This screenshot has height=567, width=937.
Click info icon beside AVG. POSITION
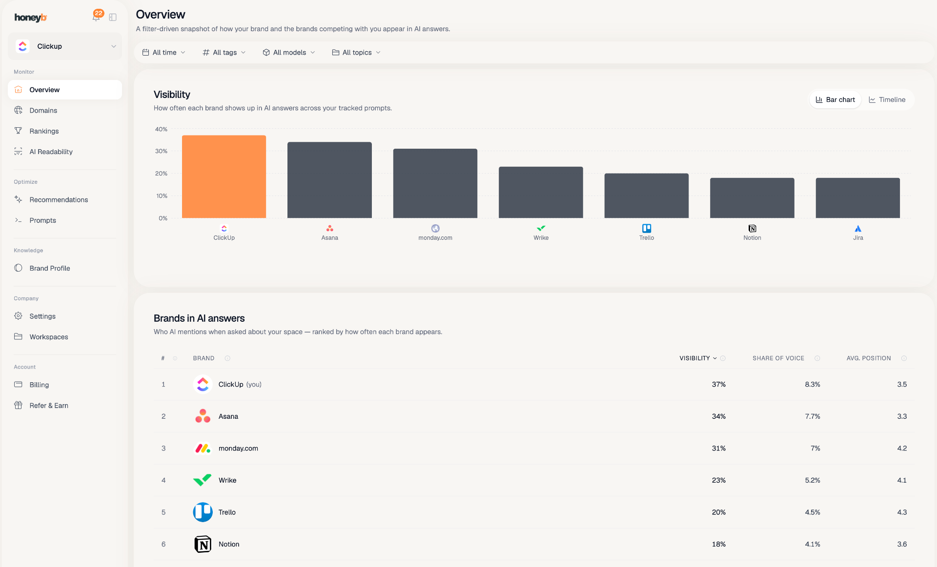[x=904, y=358]
